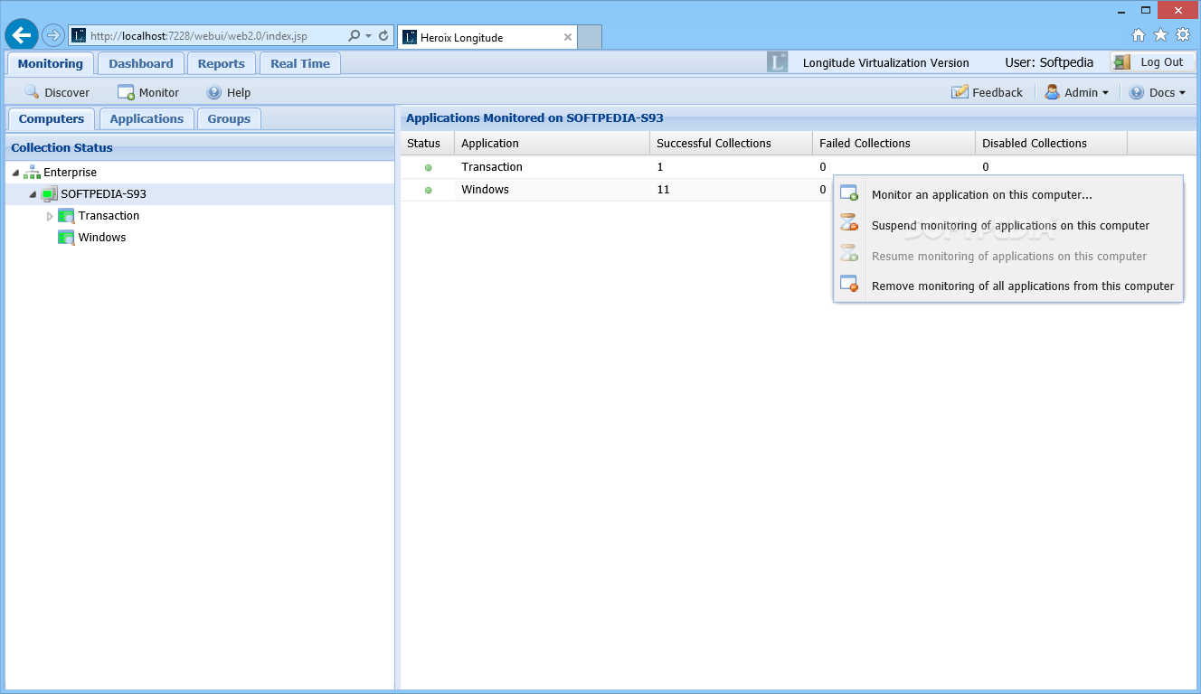
Task: Open browser tools gear icon
Action: [1183, 35]
